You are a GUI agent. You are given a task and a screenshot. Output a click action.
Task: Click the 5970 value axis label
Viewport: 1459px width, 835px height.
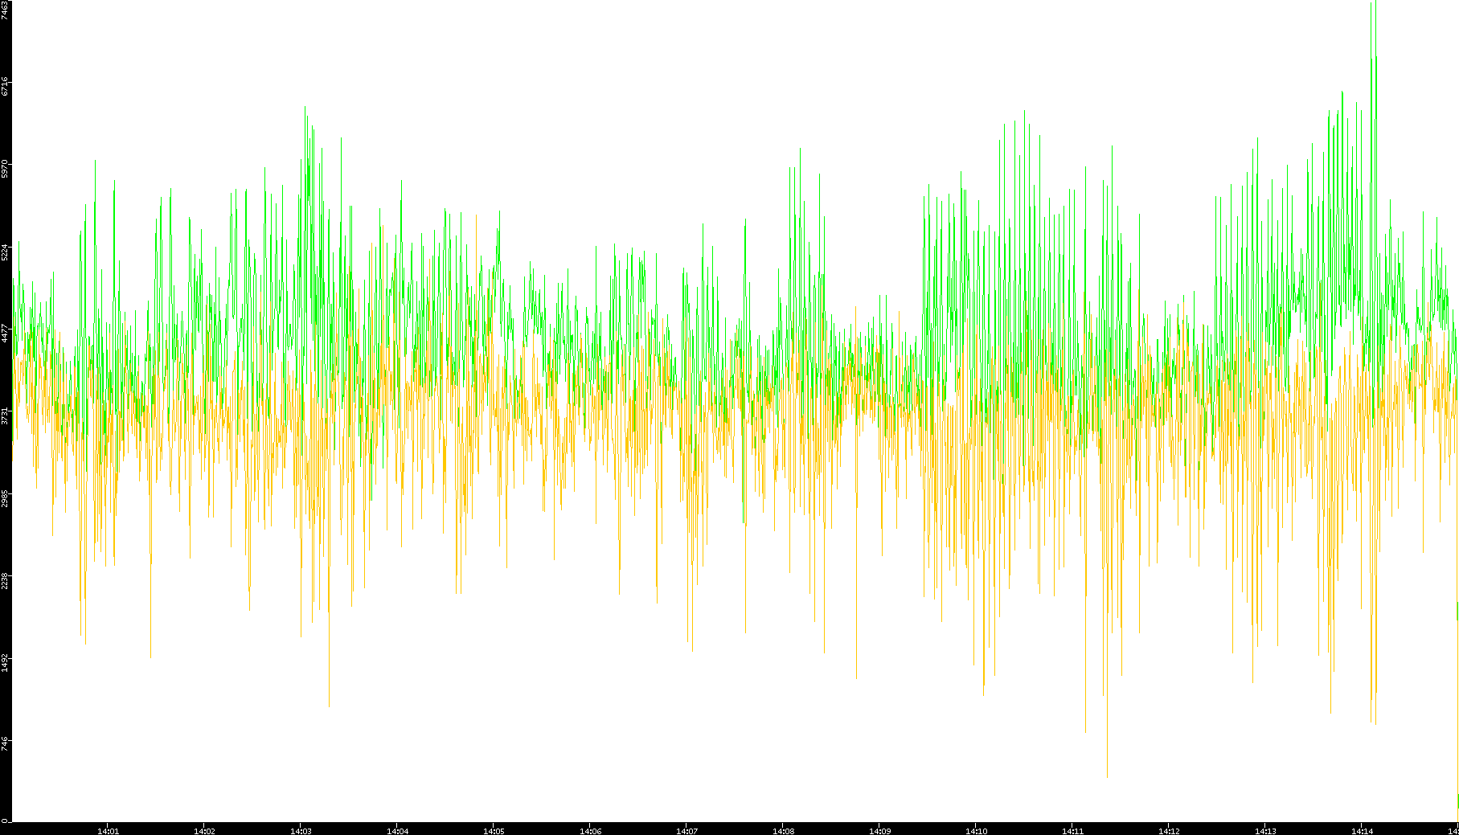pos(5,170)
